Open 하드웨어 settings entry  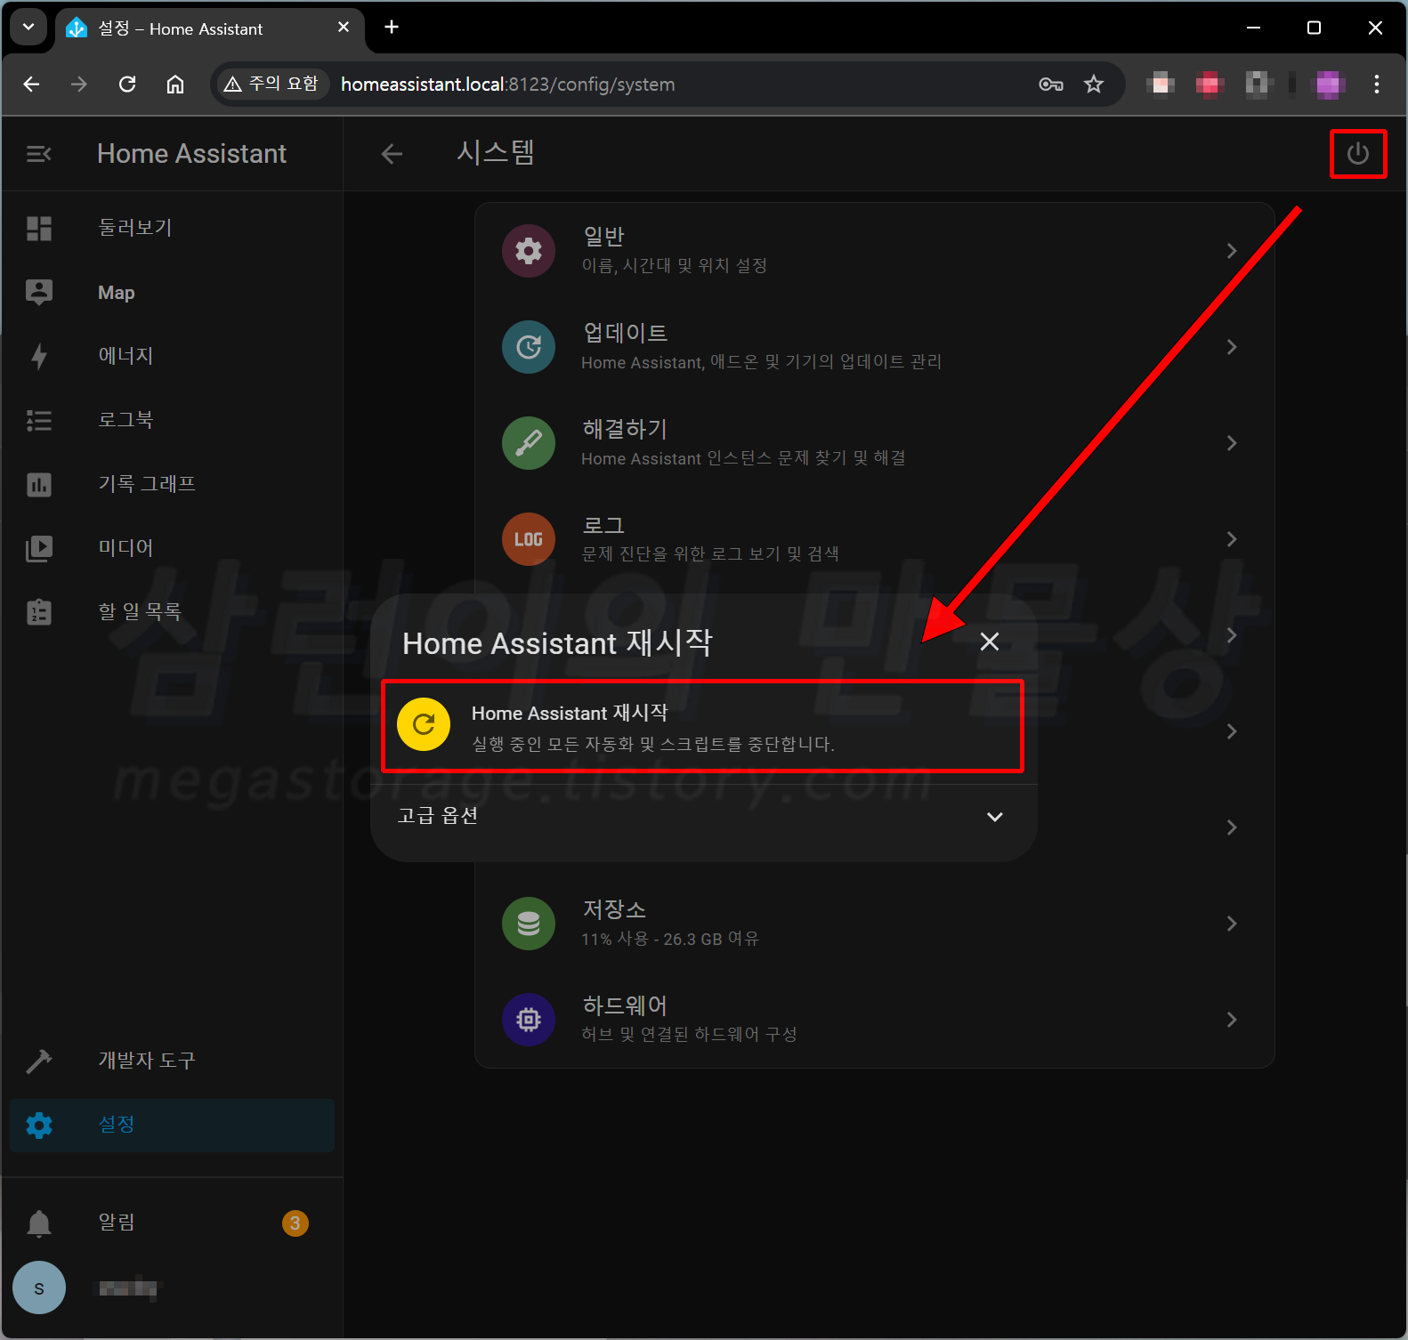pyautogui.click(x=875, y=1020)
